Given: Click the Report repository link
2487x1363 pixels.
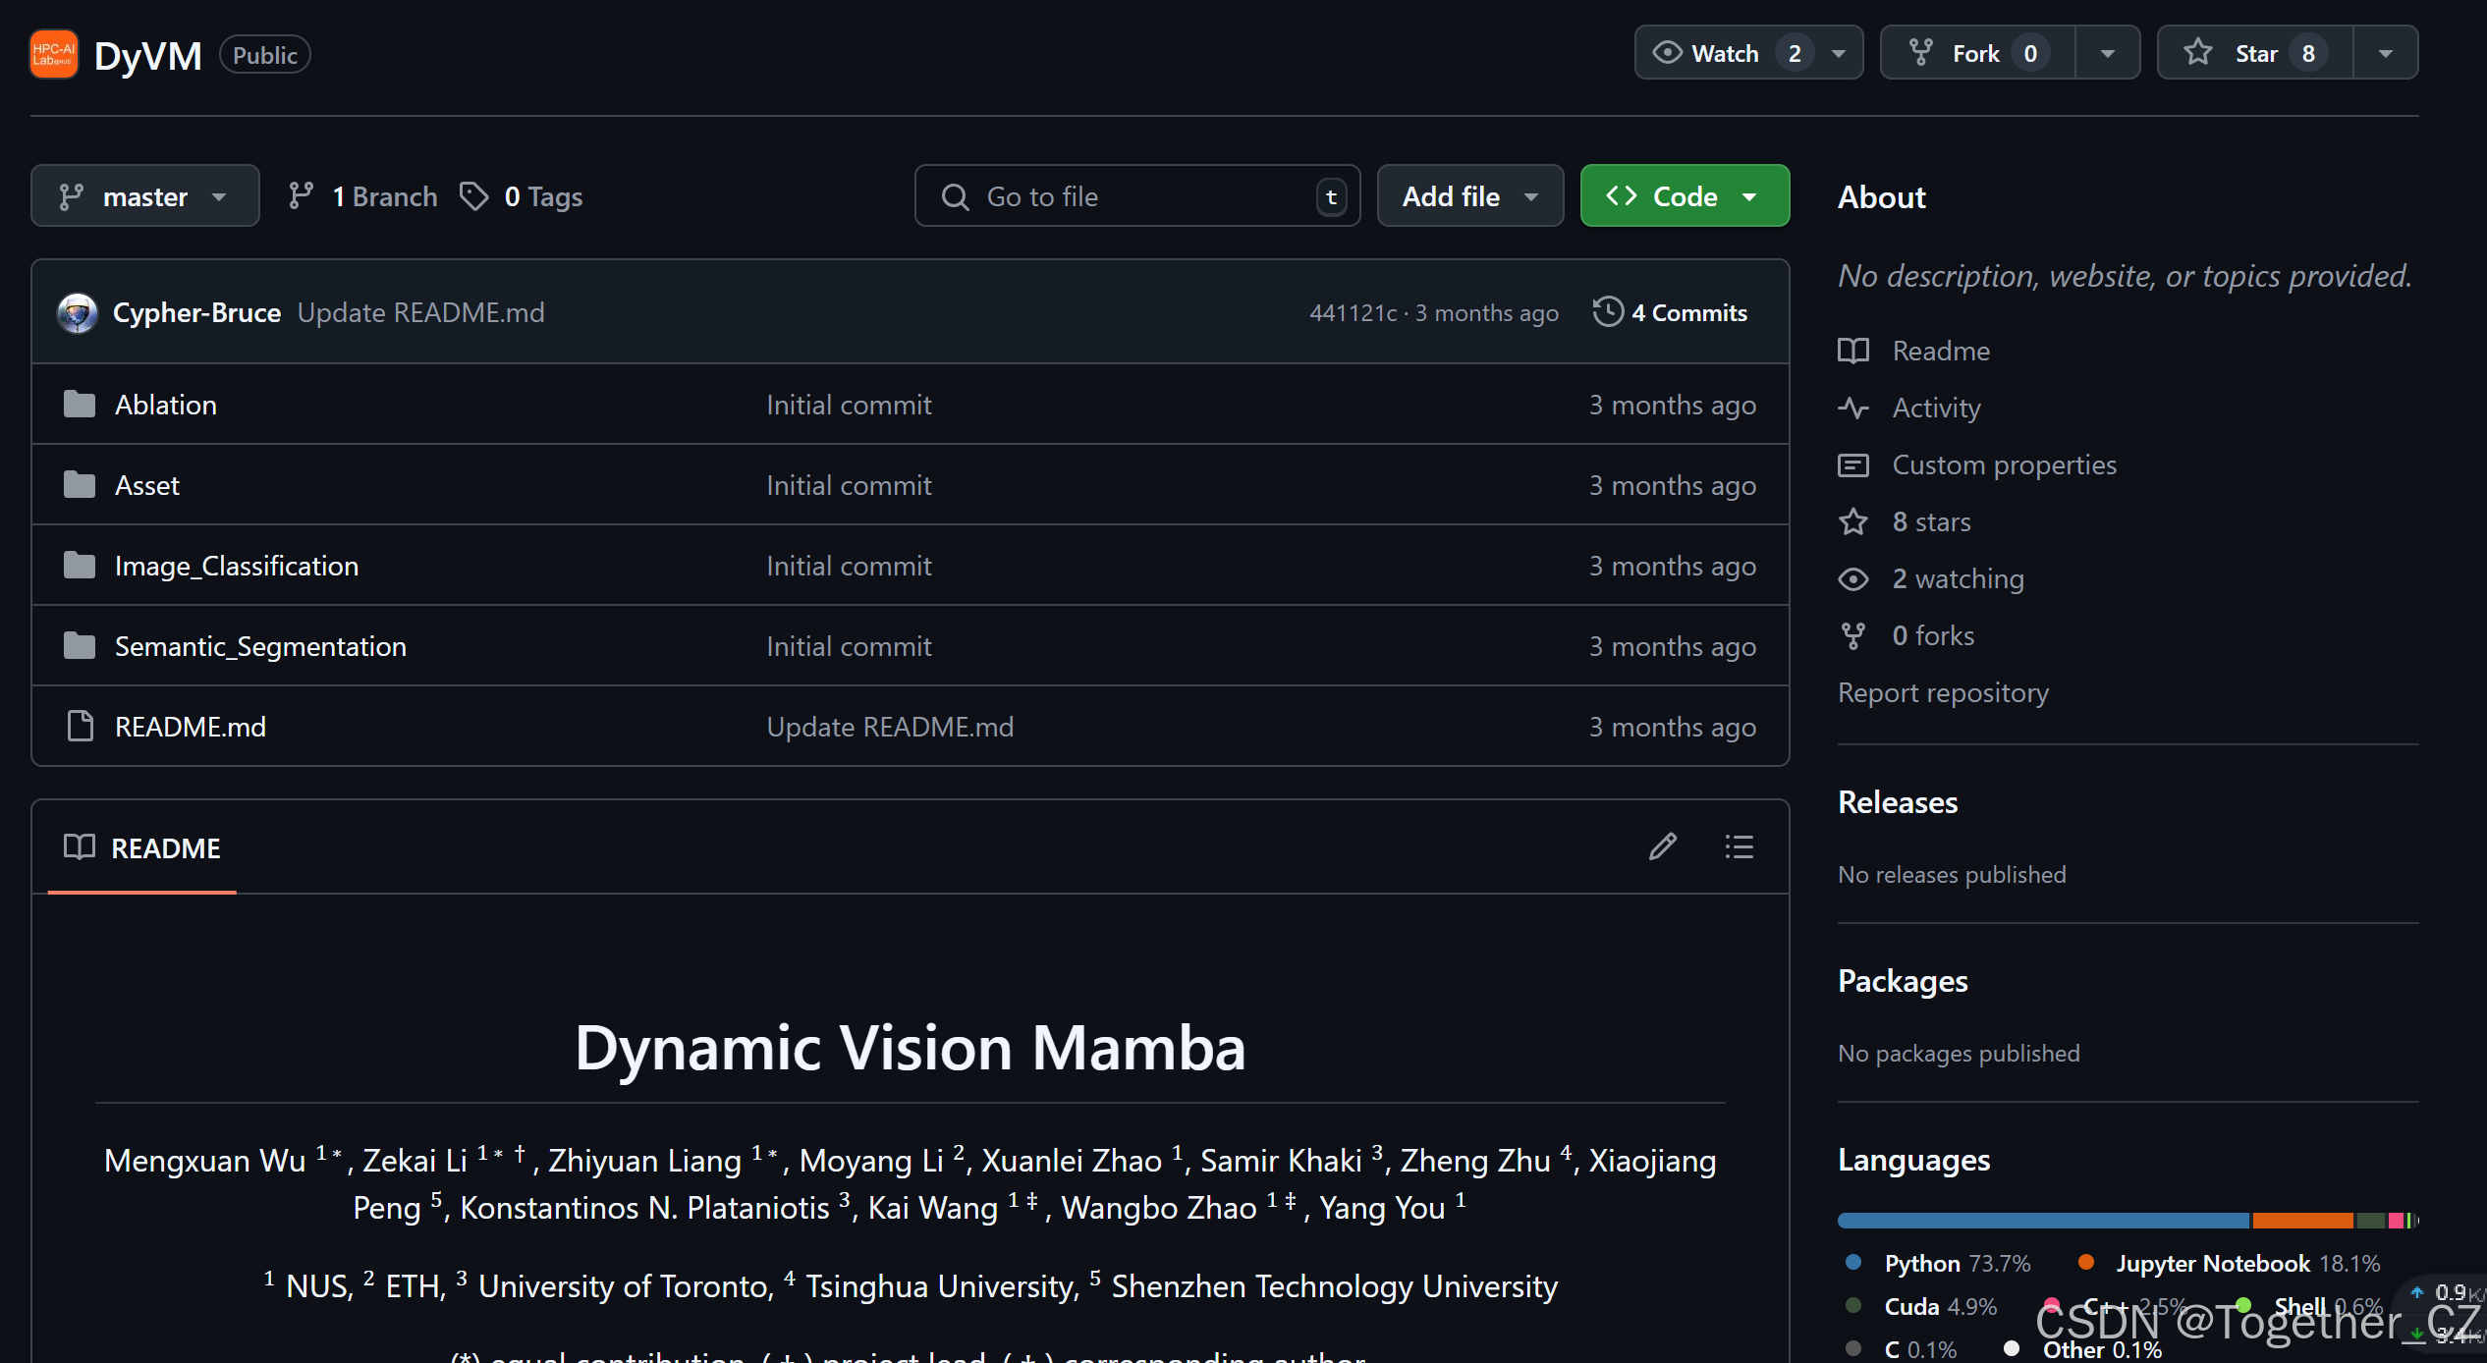Looking at the screenshot, I should tap(1943, 692).
